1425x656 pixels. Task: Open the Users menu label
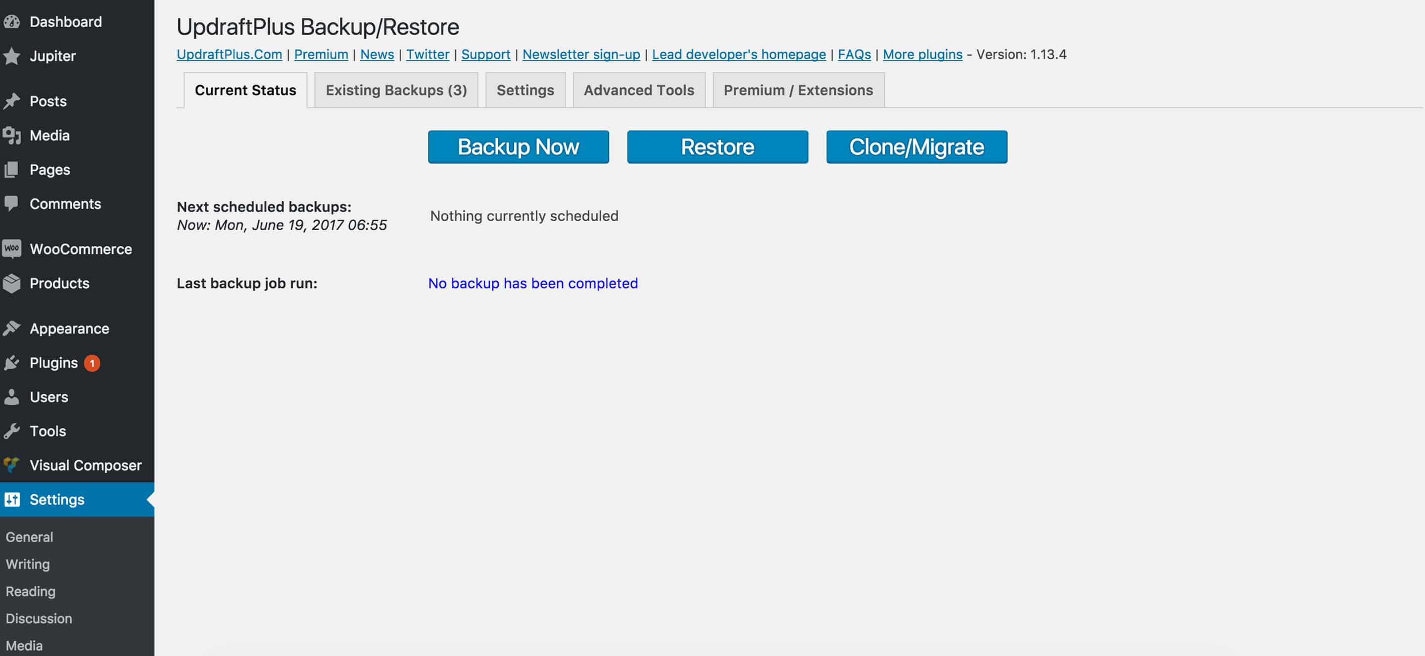(x=49, y=397)
